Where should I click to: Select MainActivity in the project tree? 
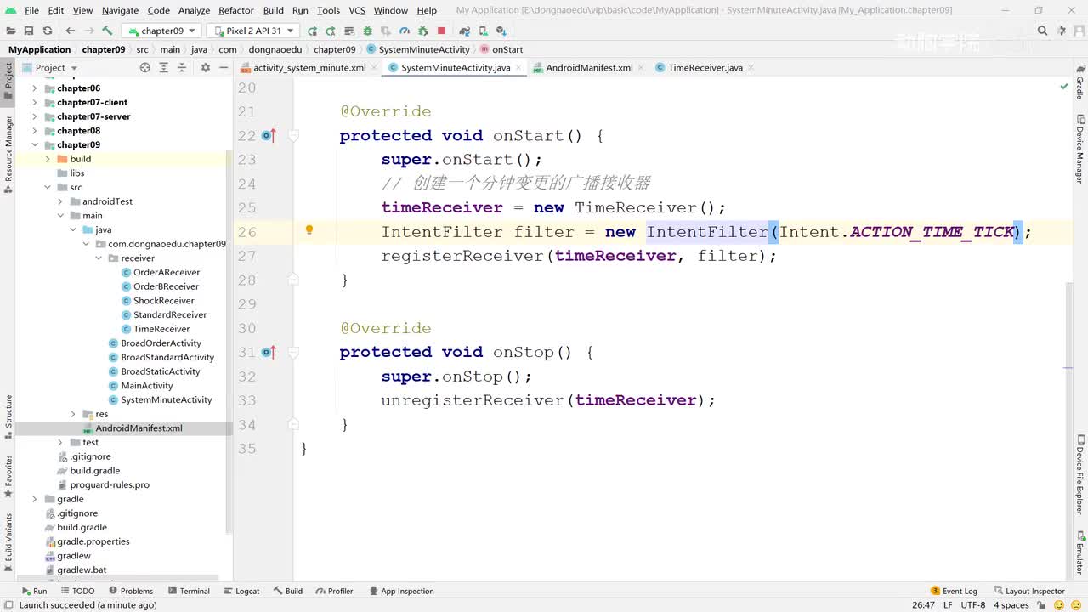(146, 386)
